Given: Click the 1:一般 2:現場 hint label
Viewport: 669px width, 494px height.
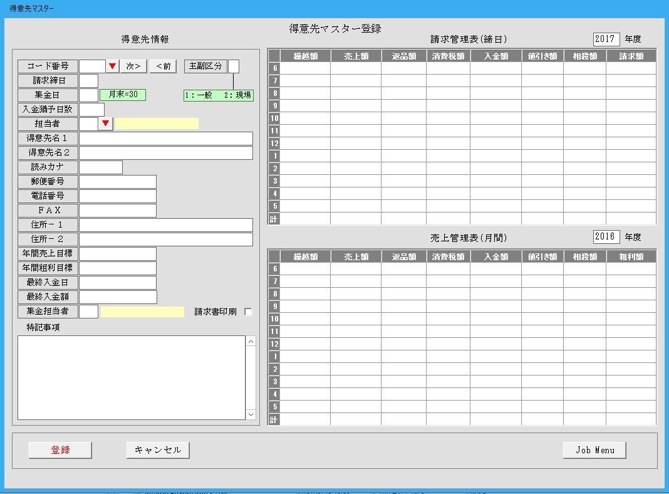Looking at the screenshot, I should click(219, 95).
